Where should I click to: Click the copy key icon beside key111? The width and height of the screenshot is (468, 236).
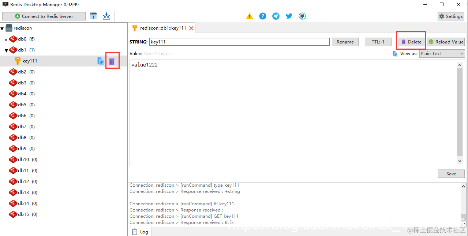tap(101, 61)
